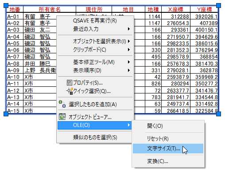Select the top-right blue grip handle
This screenshot has width=225, height=171.
tap(218, 6)
